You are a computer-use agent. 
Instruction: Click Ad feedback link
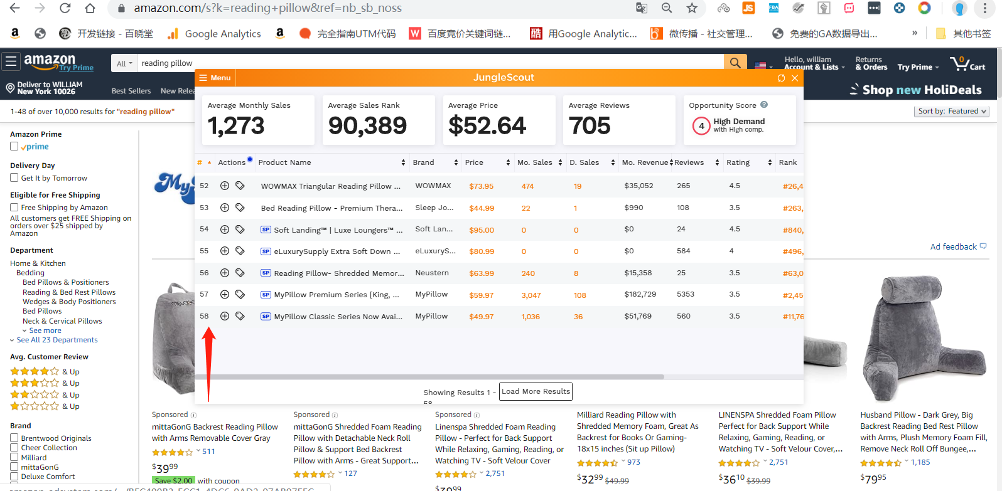[958, 246]
